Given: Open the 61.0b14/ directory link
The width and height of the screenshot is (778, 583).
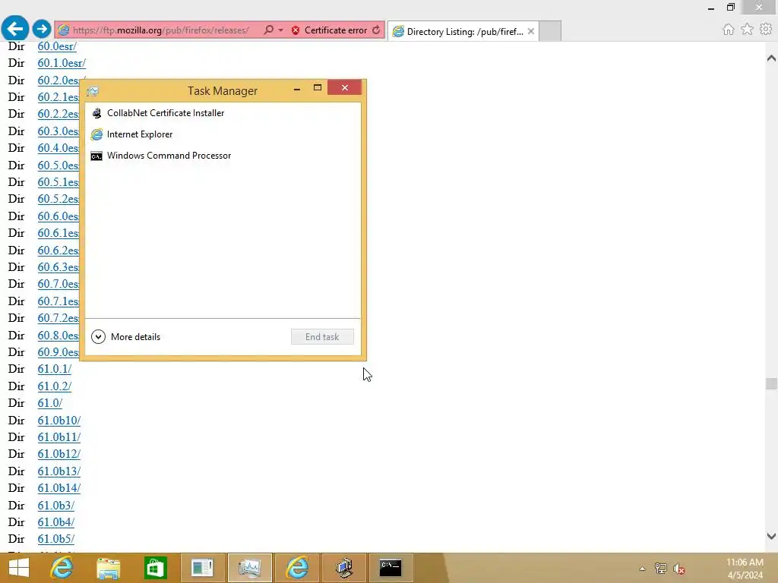Looking at the screenshot, I should (x=59, y=488).
